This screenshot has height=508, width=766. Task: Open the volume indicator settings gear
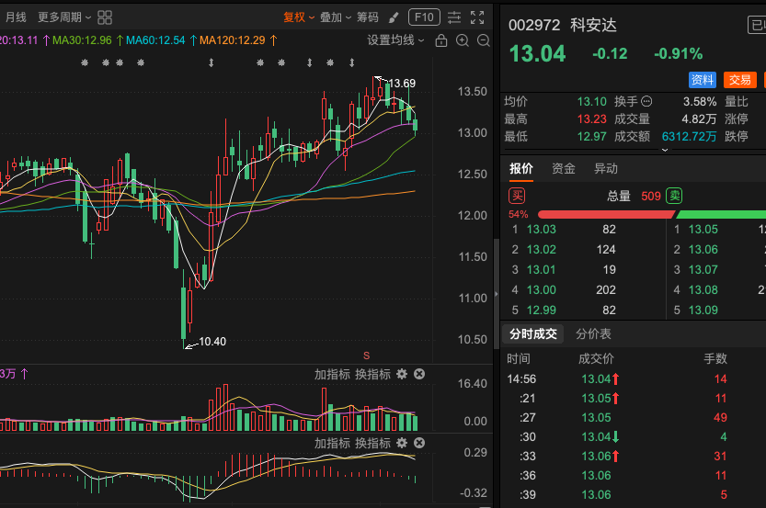(x=402, y=374)
